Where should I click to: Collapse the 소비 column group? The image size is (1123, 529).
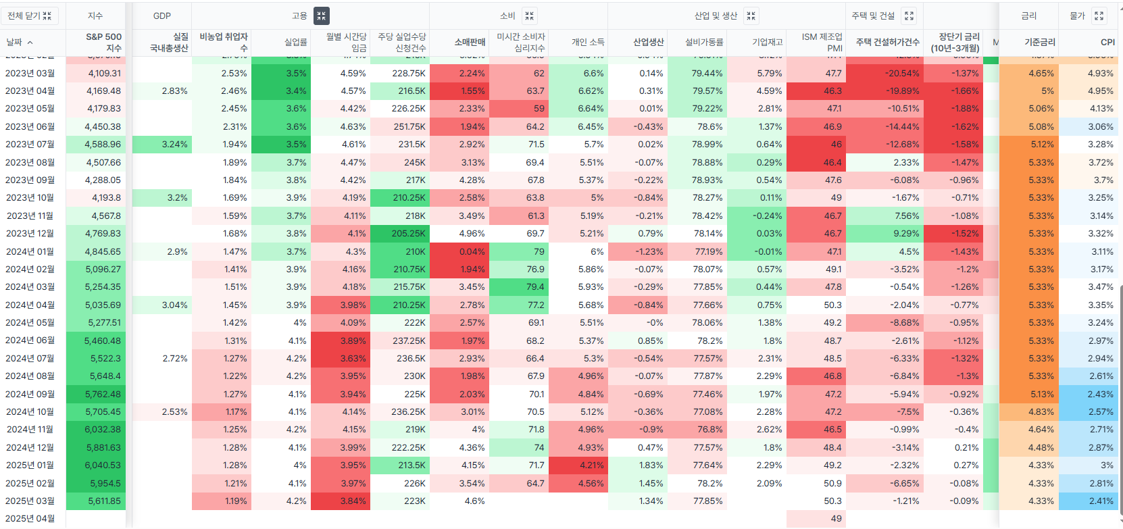tap(529, 16)
